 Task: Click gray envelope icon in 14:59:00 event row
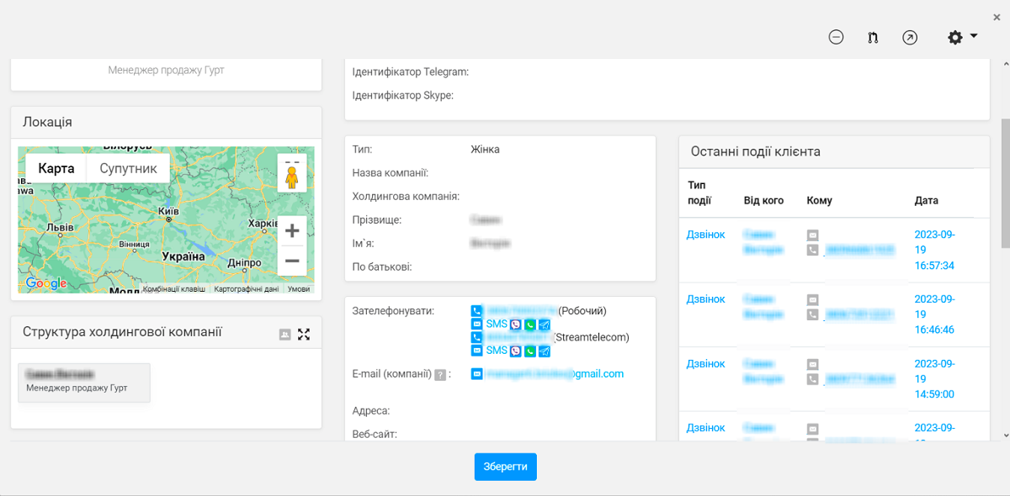(x=812, y=365)
